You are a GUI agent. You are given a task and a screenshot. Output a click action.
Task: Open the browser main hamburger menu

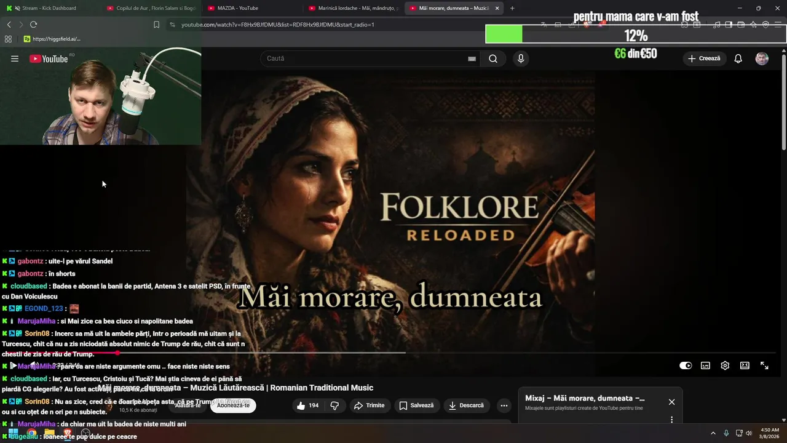(x=778, y=25)
